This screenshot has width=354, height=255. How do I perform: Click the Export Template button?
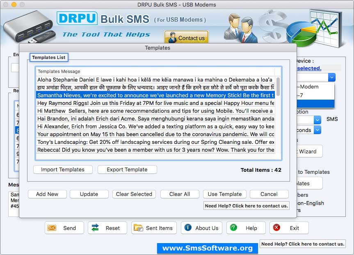127,169
